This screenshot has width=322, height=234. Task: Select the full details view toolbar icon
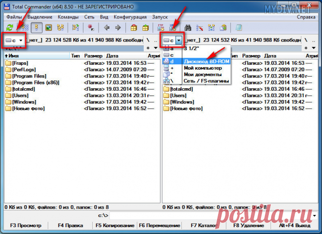point(37,27)
